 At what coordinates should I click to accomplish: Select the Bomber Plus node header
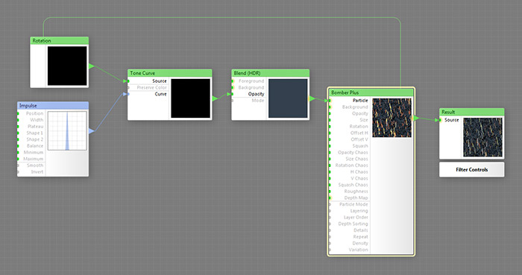(371, 92)
